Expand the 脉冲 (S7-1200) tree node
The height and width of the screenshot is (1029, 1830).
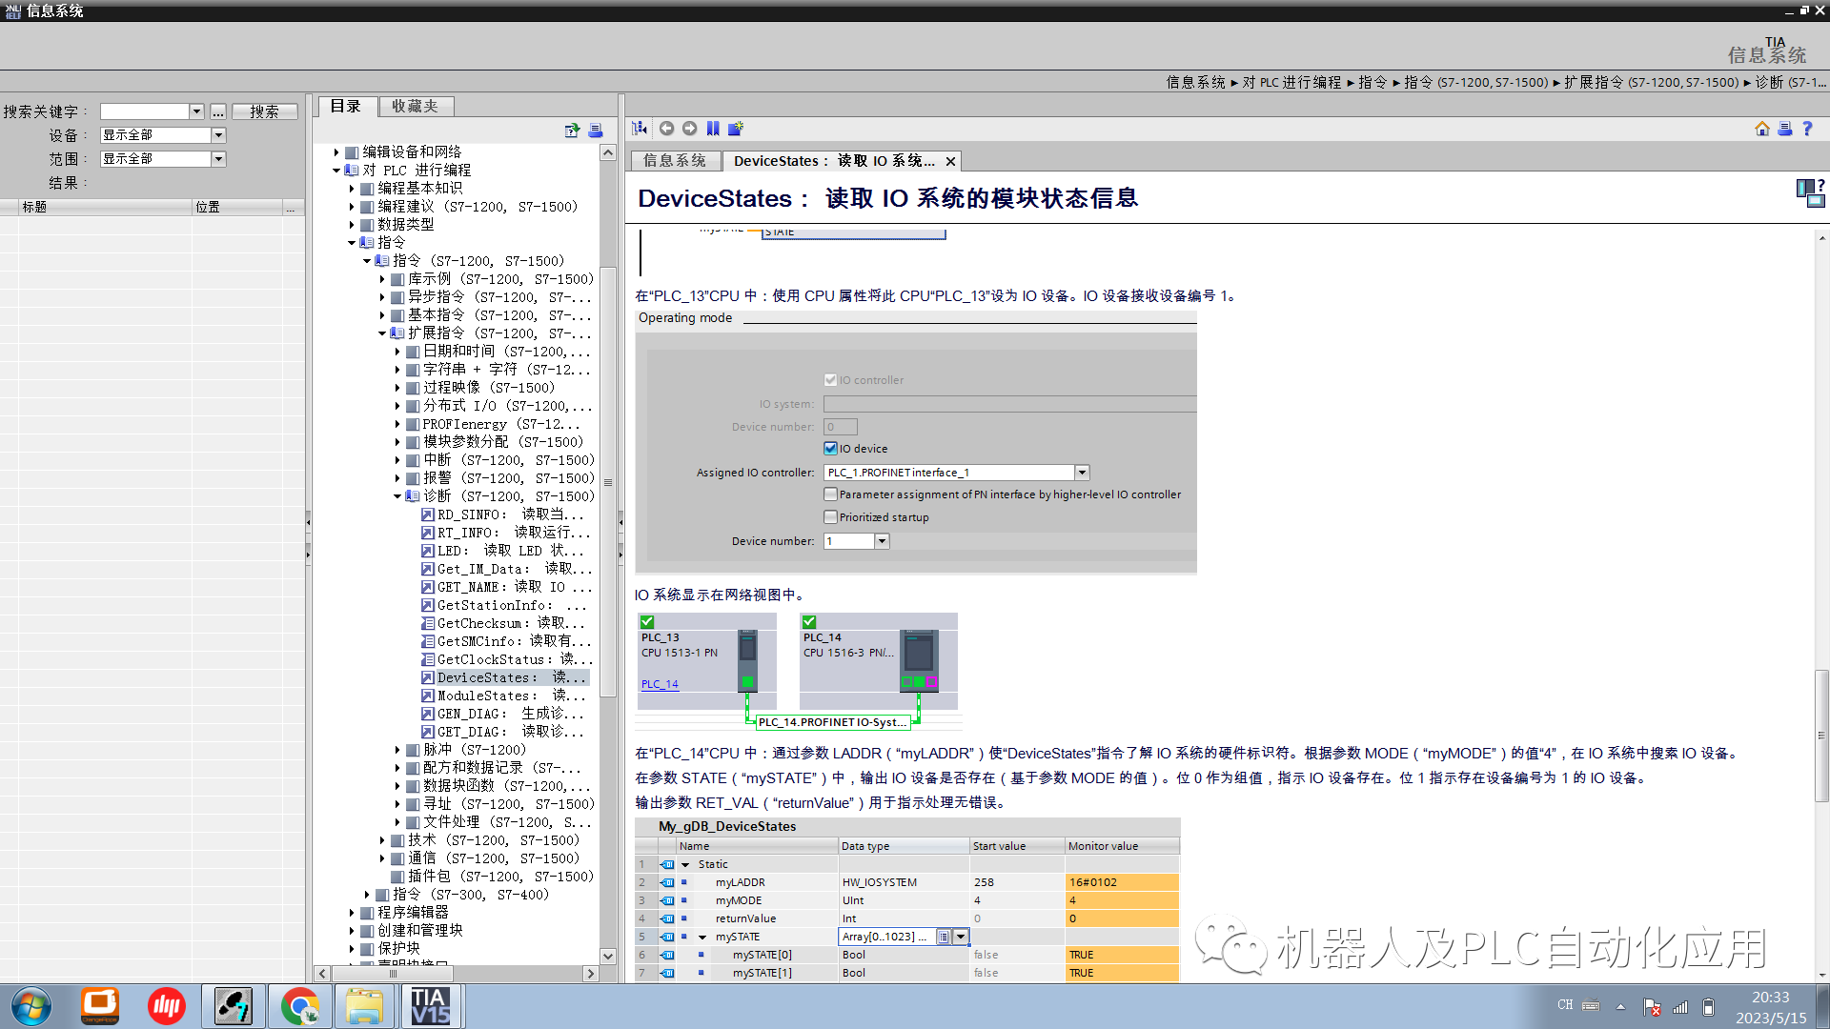tap(399, 750)
